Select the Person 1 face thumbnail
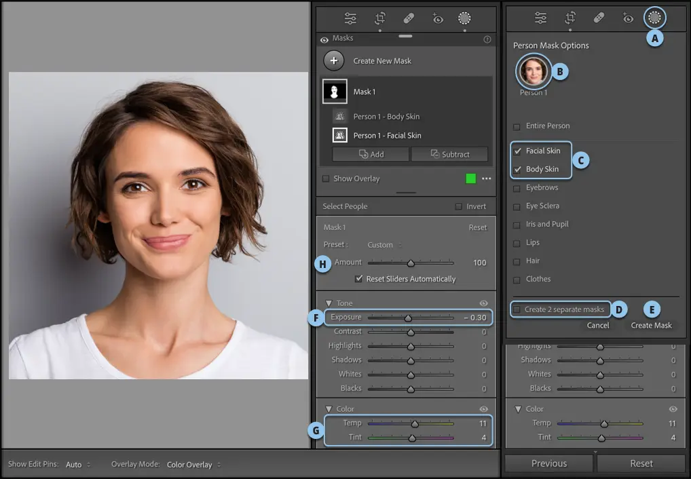This screenshot has height=479, width=691. tap(534, 71)
